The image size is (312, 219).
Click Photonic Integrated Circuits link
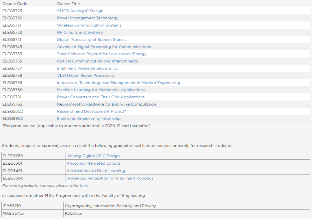(94, 163)
